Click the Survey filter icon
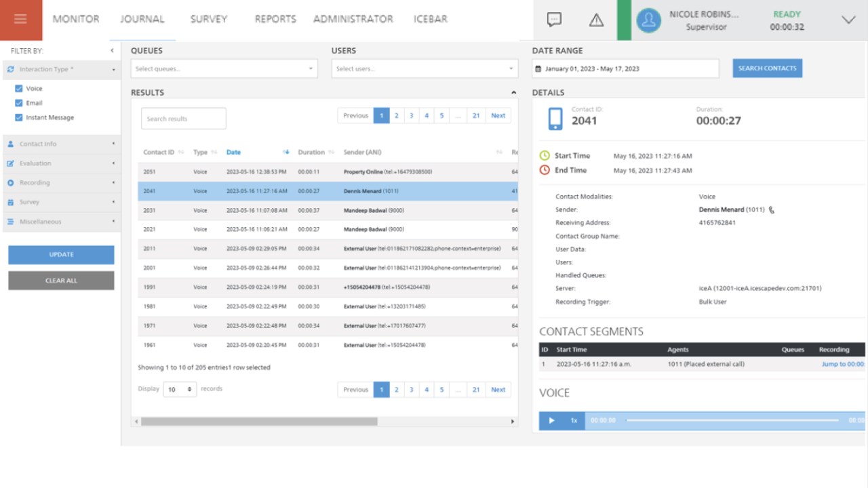 point(12,202)
